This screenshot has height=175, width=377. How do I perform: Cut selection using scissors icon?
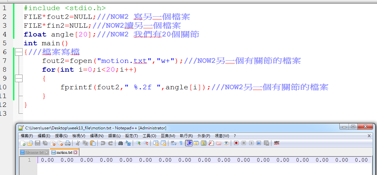[x=78, y=143]
